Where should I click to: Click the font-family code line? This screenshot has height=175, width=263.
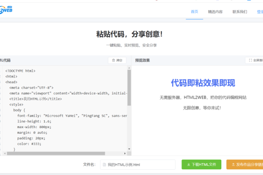click(72, 115)
